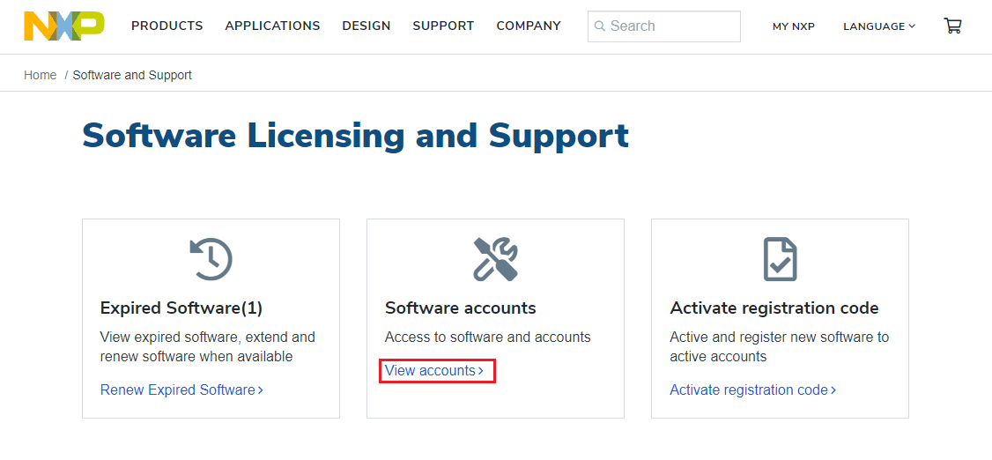
Task: Click the Home breadcrumb link
Action: tap(41, 75)
